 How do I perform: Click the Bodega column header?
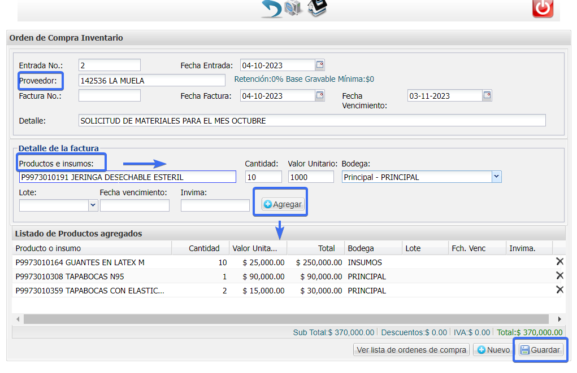point(373,248)
